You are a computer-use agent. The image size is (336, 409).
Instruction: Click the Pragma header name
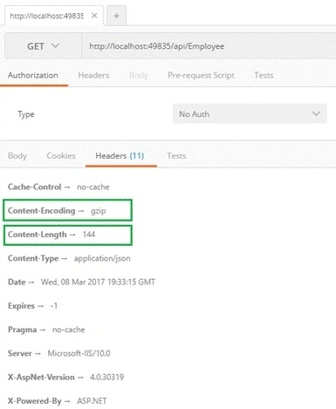tap(22, 330)
